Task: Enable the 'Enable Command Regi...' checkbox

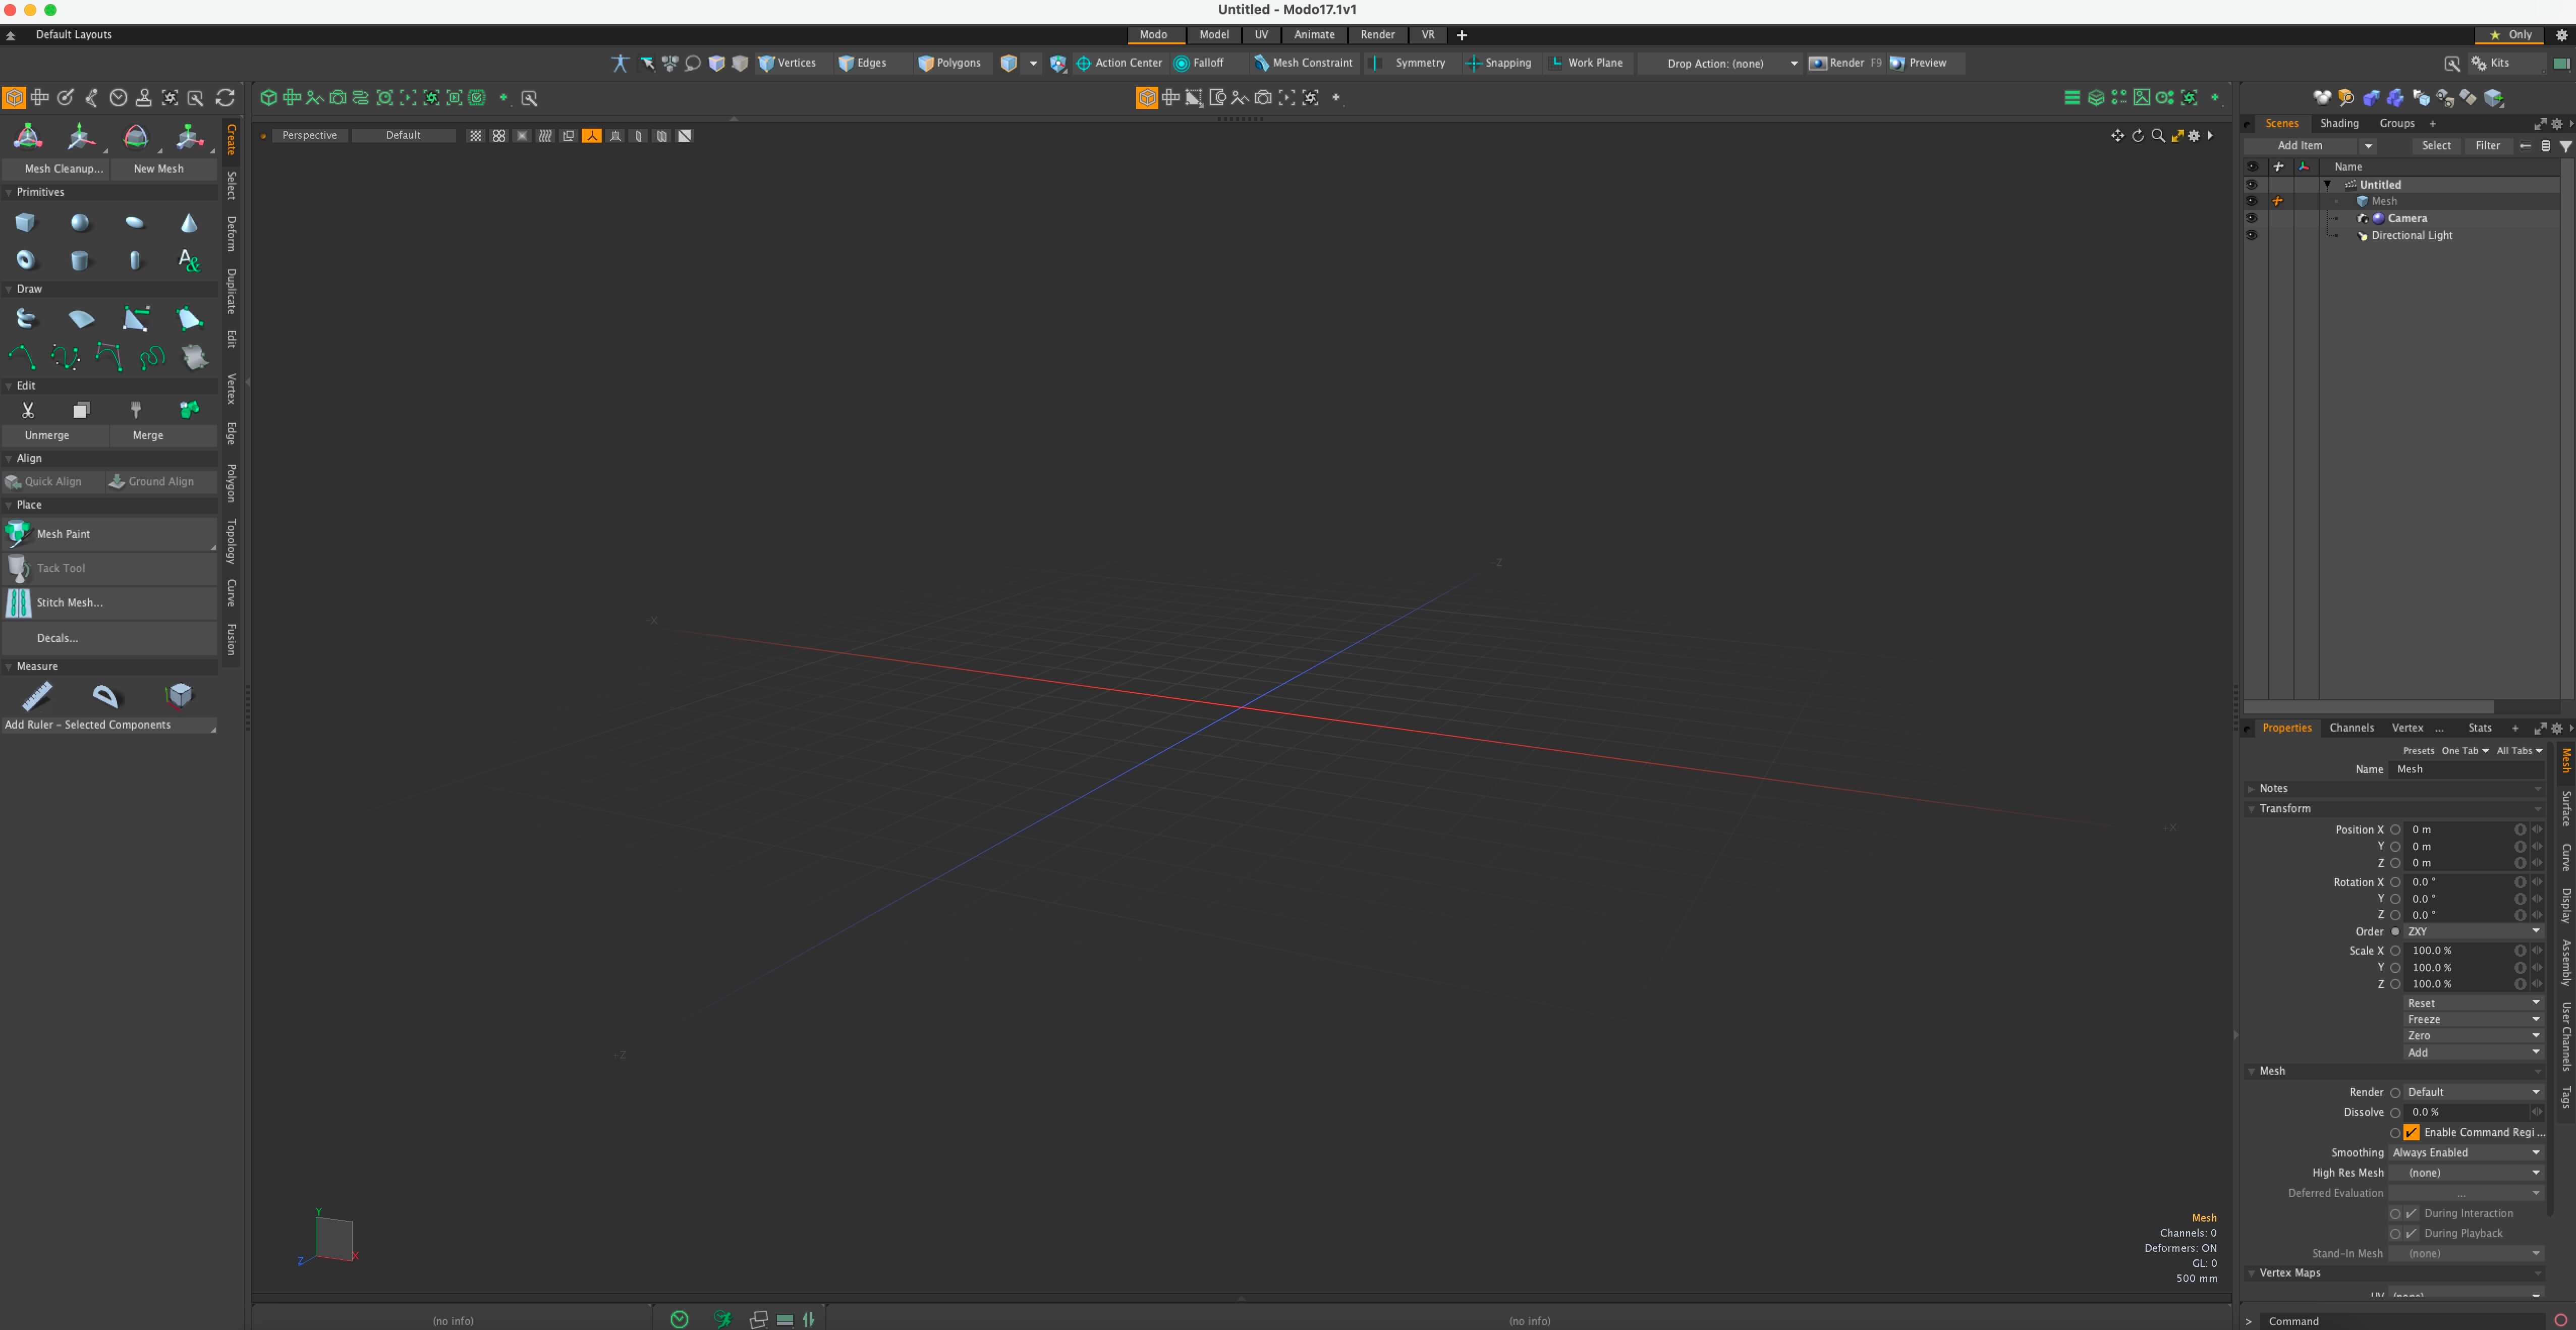Action: pyautogui.click(x=2412, y=1132)
